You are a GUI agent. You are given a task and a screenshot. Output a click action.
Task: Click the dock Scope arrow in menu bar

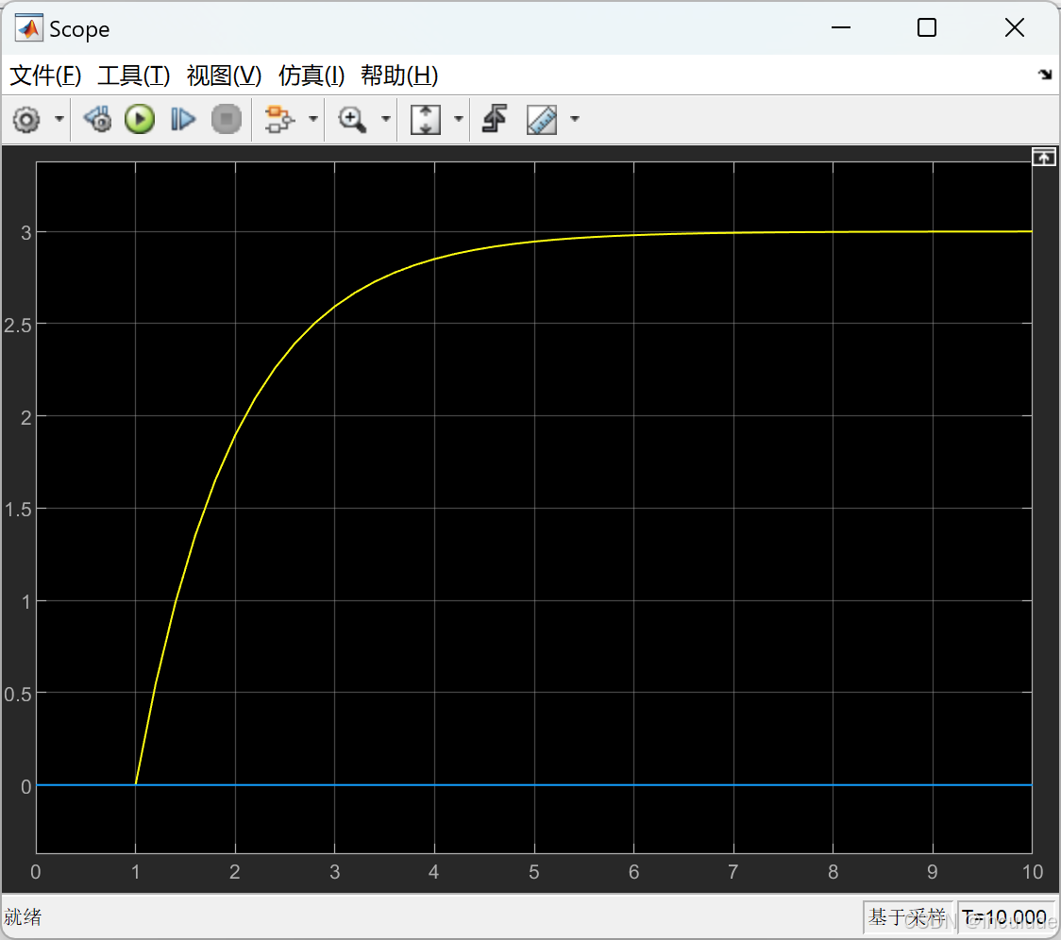click(1045, 75)
